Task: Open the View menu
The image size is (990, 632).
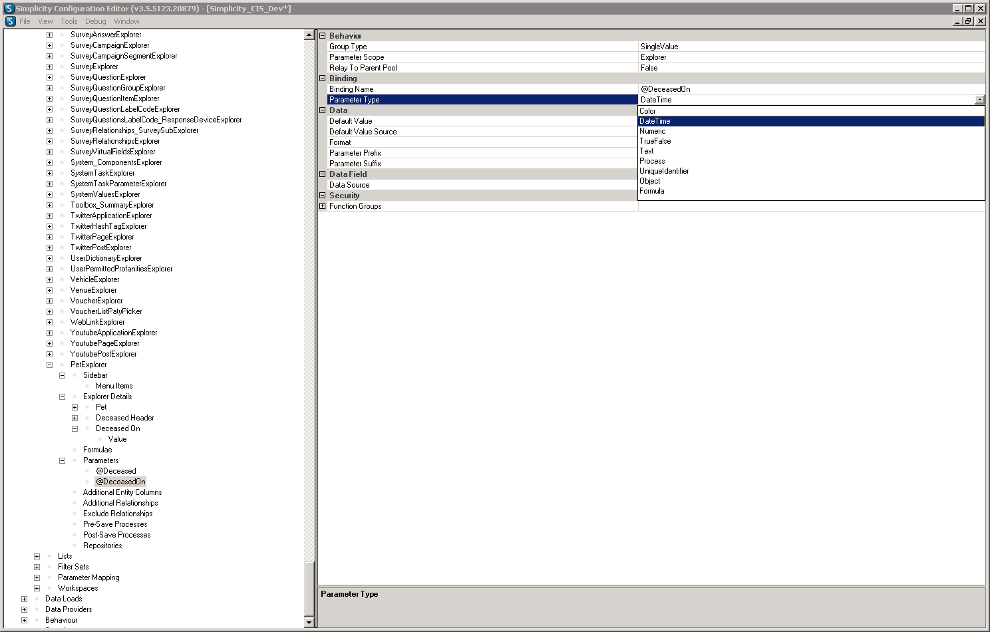Action: click(45, 21)
